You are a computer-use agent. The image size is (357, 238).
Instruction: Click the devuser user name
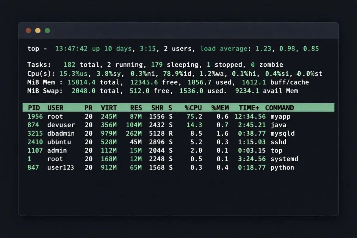click(61, 125)
